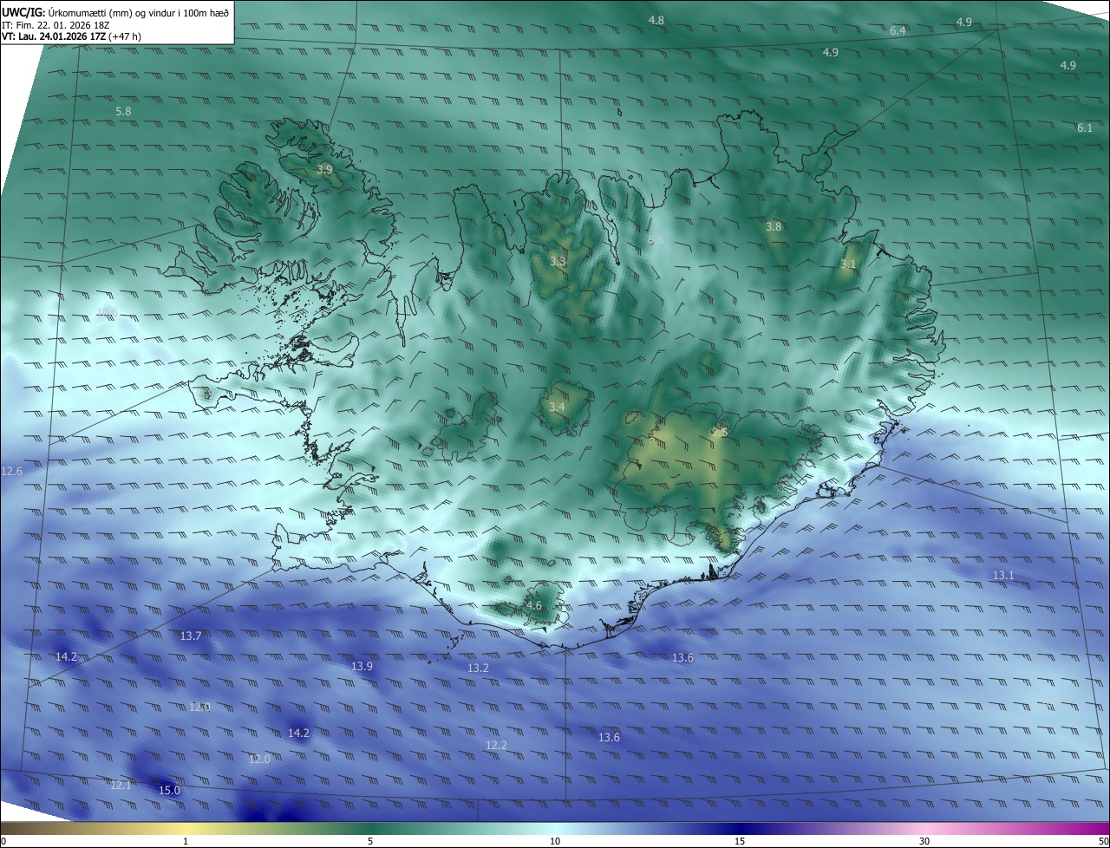Click the UWC/IG Úrkomumætti title line
This screenshot has height=848, width=1110.
[x=115, y=11]
